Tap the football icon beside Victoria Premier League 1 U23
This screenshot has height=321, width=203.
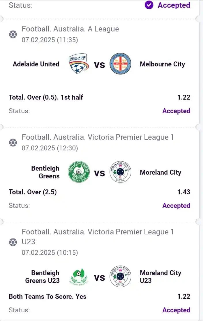point(13,242)
